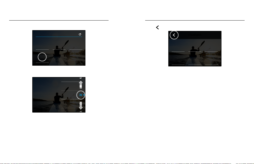Tap the circular reset arrow icon
254x164 pixels.
(80, 34)
